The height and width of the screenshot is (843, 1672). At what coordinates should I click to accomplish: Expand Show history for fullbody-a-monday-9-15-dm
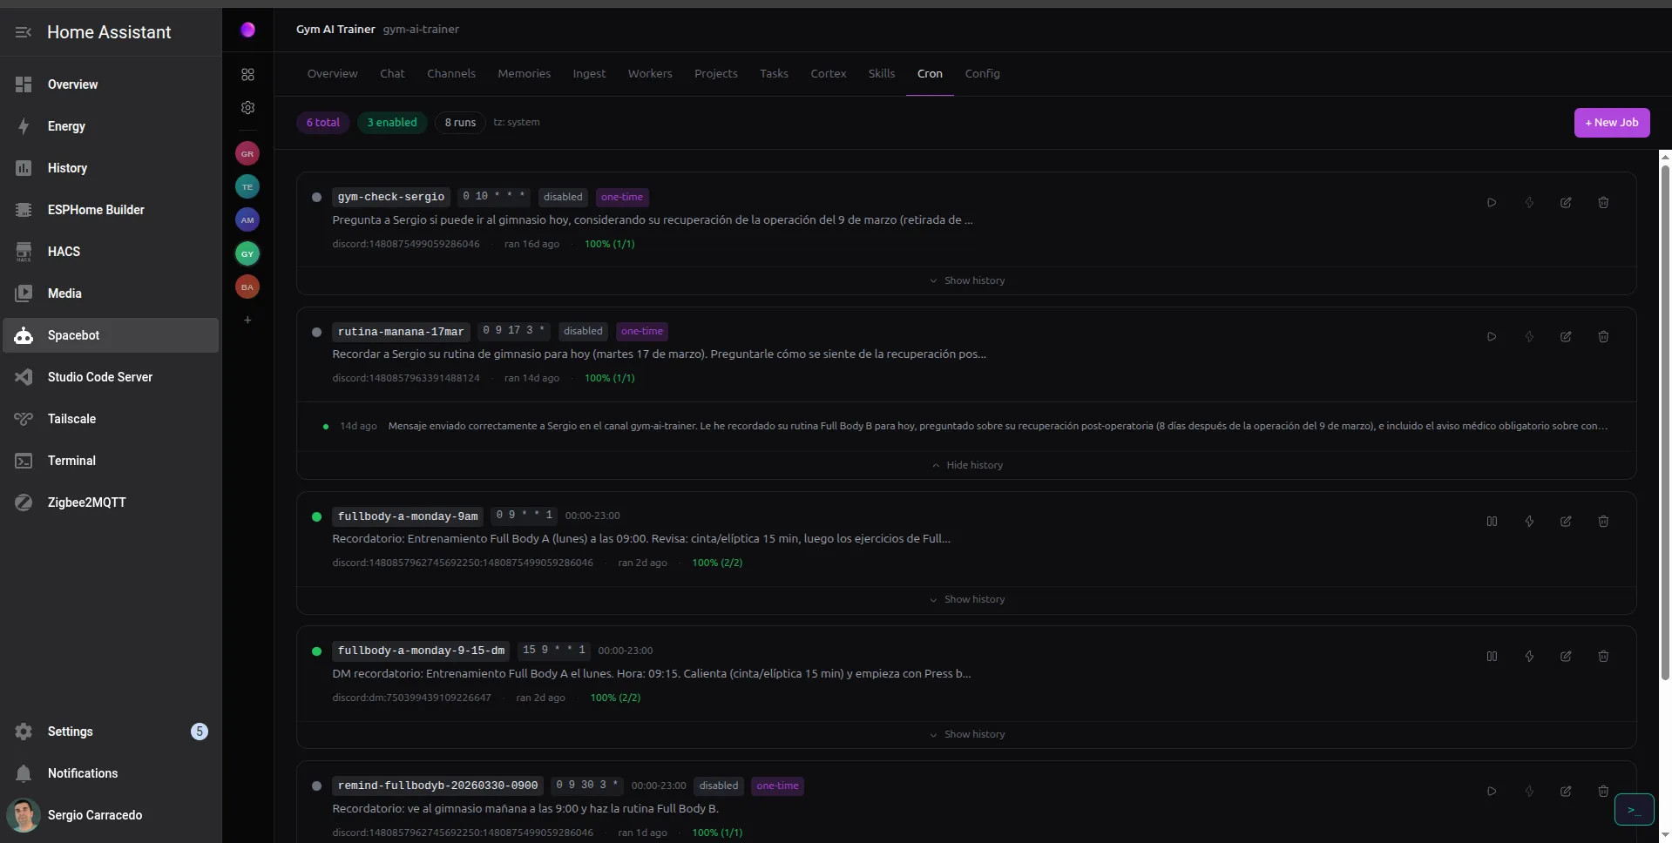(966, 734)
